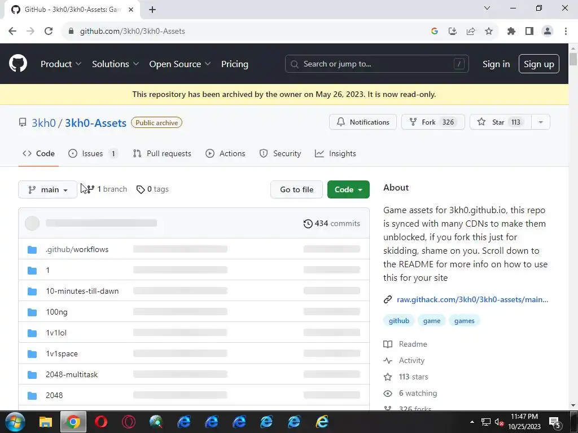Open the 100ng folder
Image resolution: width=578 pixels, height=433 pixels.
tap(57, 312)
